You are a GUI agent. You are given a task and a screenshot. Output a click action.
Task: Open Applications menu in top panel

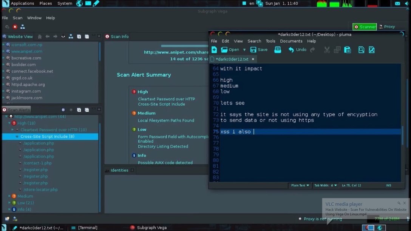(22, 3)
